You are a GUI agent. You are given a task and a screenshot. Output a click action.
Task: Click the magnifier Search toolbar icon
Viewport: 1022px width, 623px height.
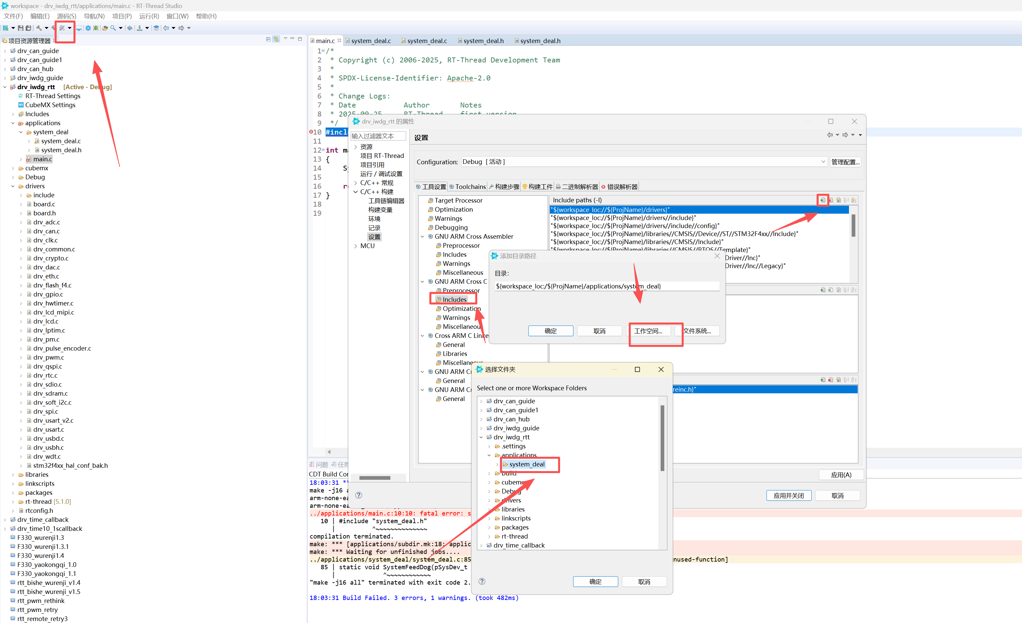[x=113, y=28]
